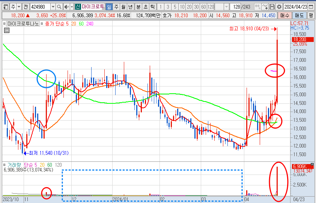Image resolution: width=316 pixels, height=203 pixels.
Task: Close the volume panel with x
Action: (312, 164)
